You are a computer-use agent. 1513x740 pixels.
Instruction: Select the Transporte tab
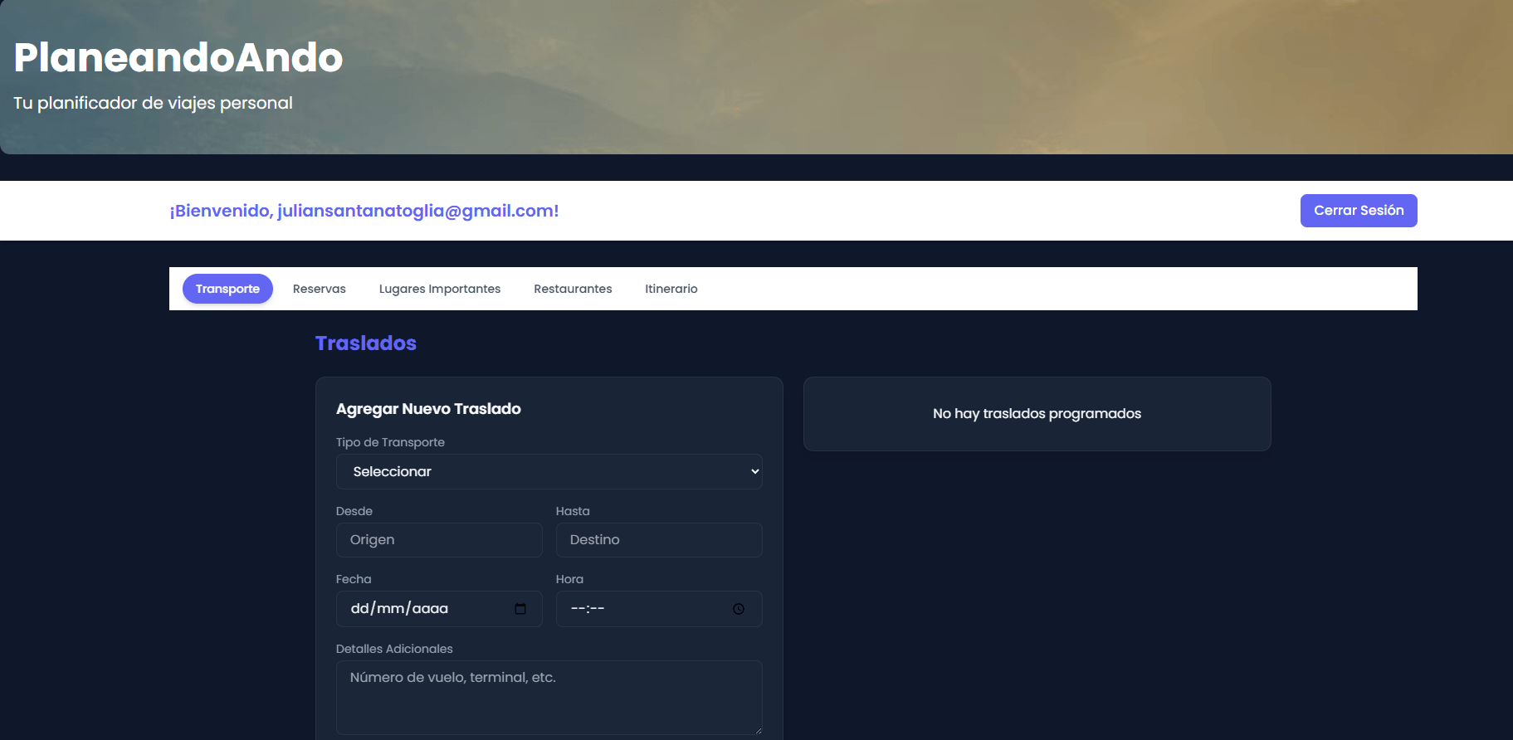coord(227,289)
